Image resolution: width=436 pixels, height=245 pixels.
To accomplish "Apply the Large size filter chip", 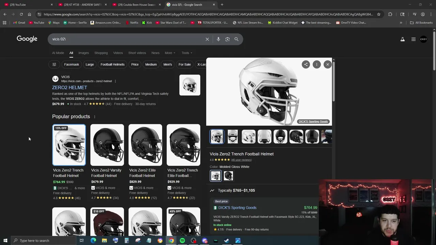I will [x=90, y=64].
